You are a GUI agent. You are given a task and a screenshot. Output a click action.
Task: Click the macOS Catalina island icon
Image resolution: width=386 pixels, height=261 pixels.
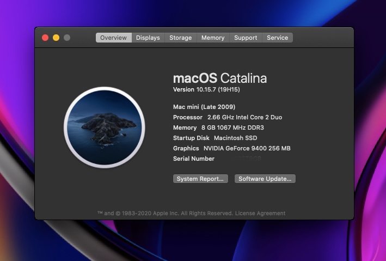point(105,128)
